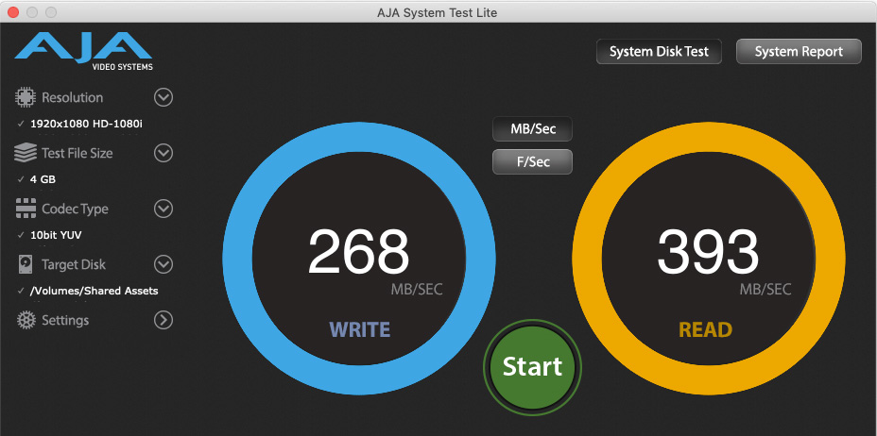Switch units to F/Sec
This screenshot has width=877, height=436.
click(532, 162)
